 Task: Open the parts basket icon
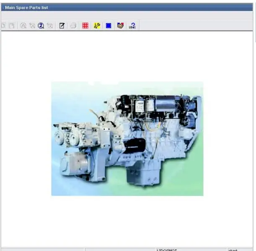click(x=120, y=26)
